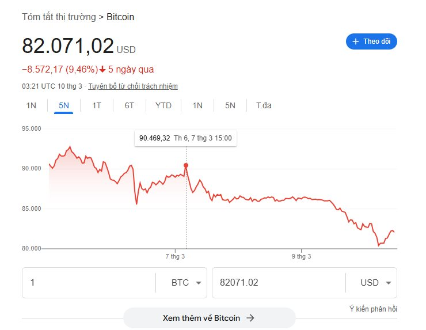Click the red data point on chart
Viewport: 426px width, 330px height.
click(186, 165)
